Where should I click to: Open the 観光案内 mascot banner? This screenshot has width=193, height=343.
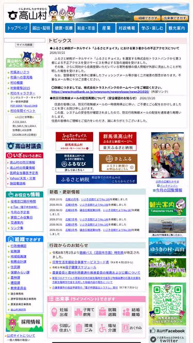pyautogui.click(x=167, y=207)
